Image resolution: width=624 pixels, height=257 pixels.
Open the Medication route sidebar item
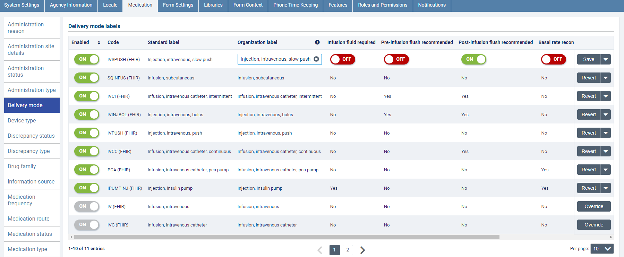[x=28, y=219]
